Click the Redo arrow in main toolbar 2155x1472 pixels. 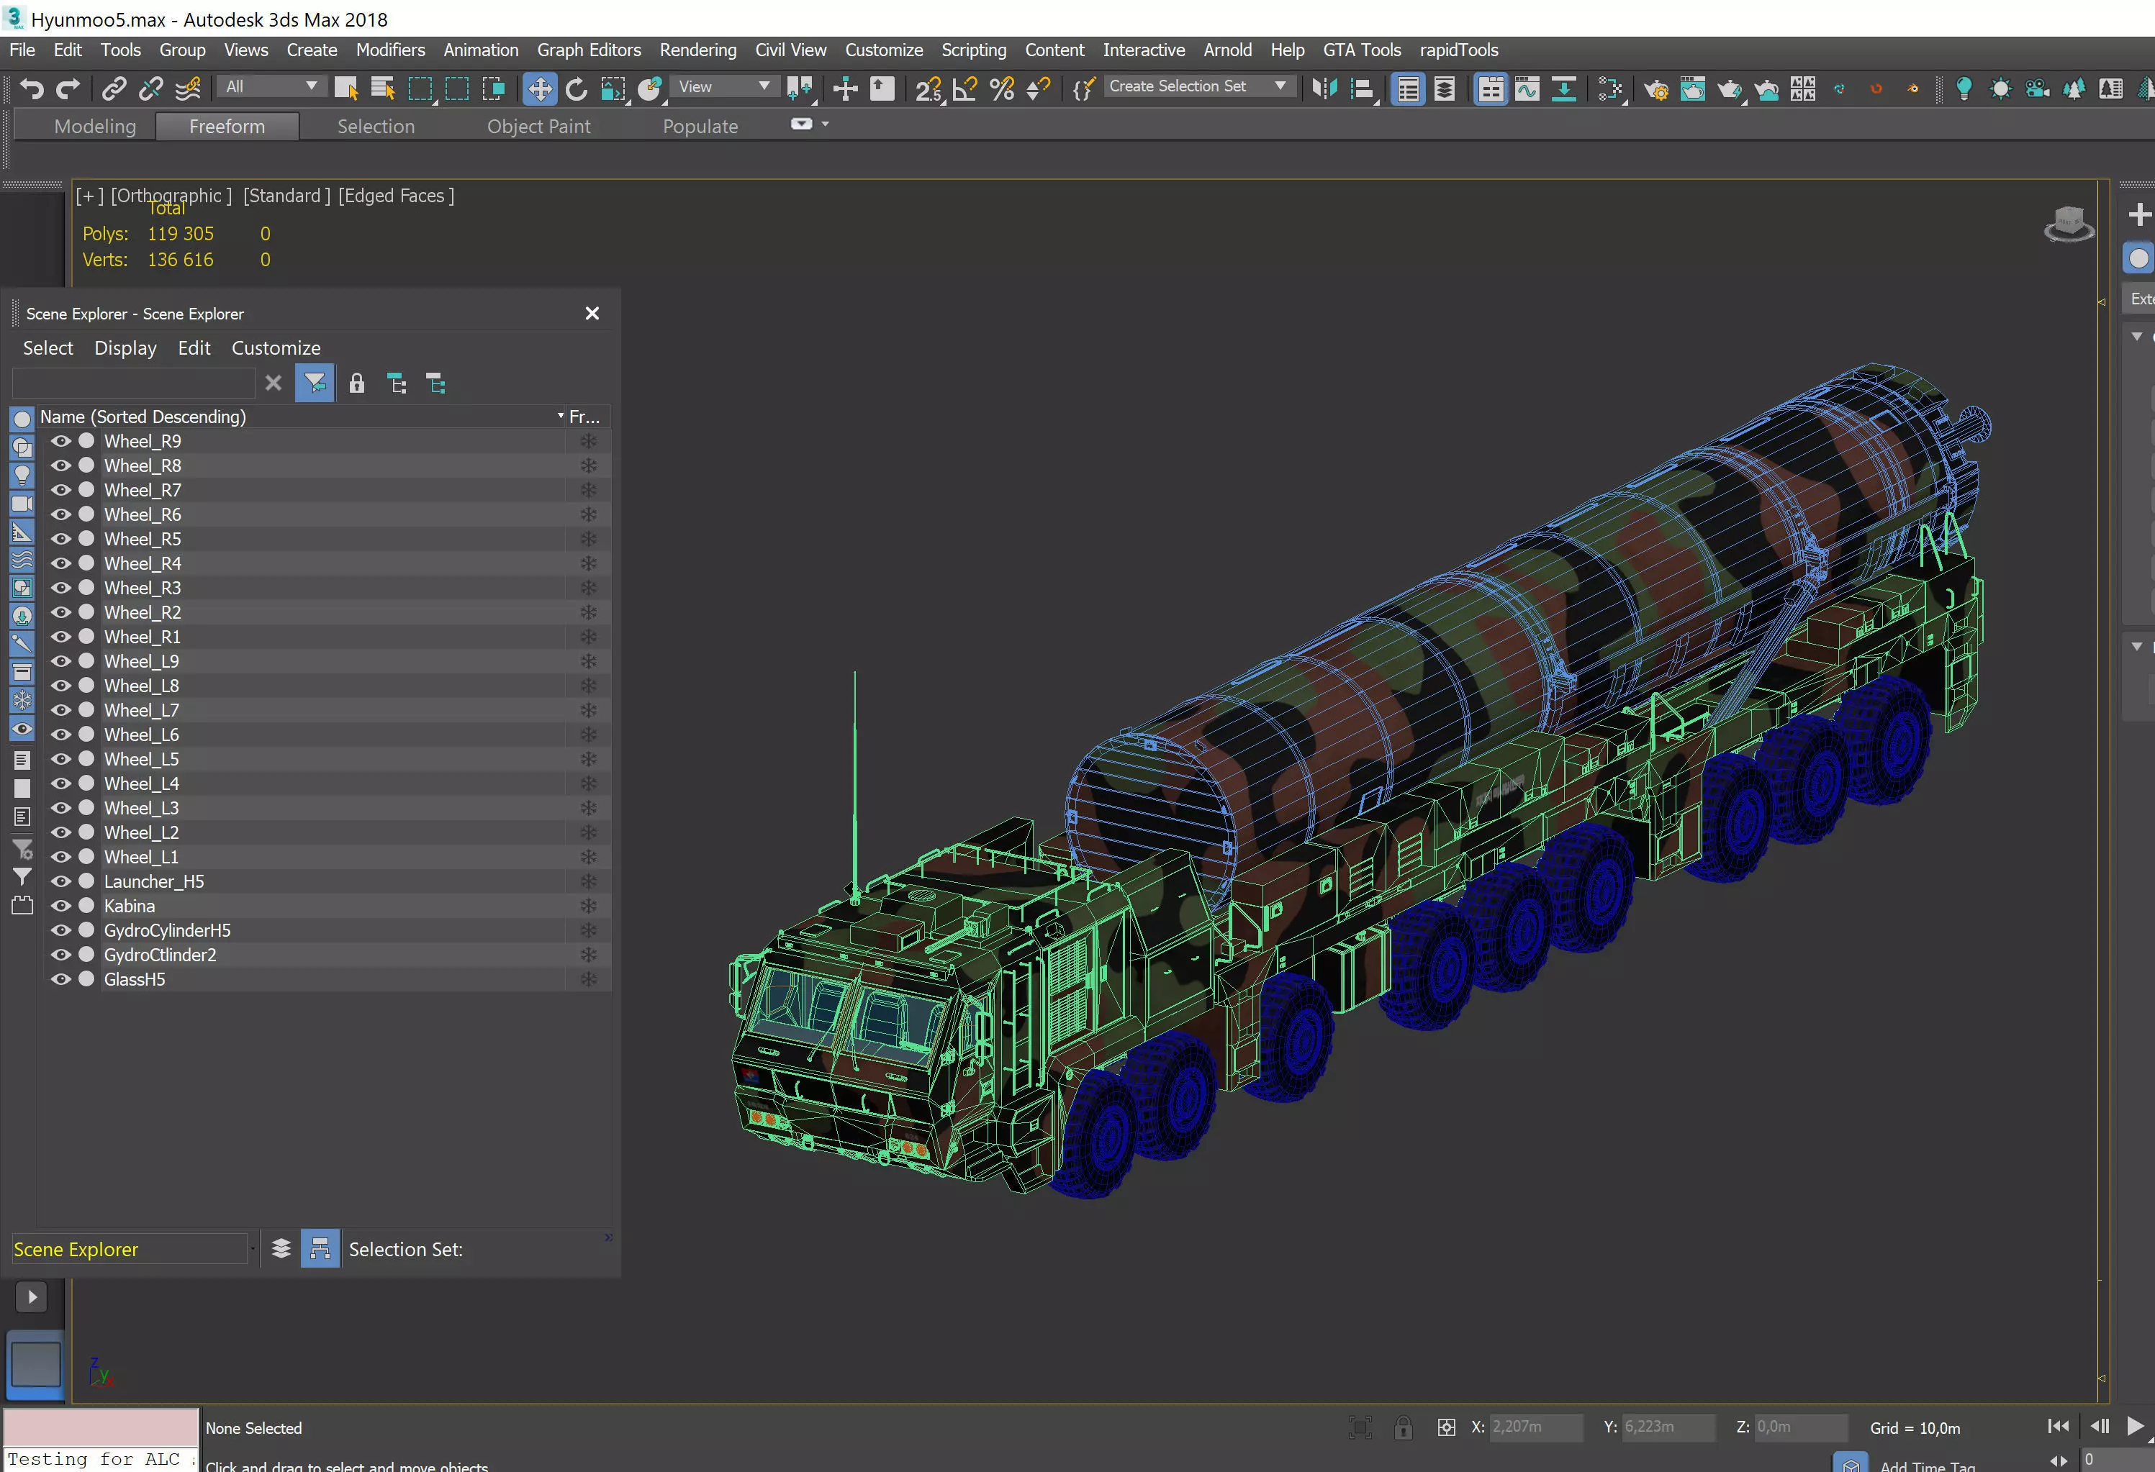[x=68, y=89]
